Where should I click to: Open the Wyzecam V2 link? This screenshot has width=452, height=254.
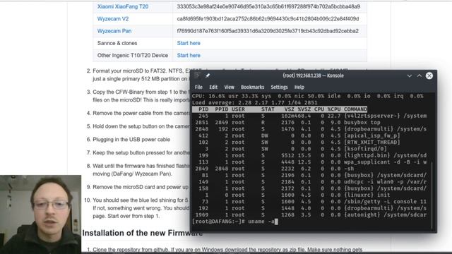[x=113, y=19]
